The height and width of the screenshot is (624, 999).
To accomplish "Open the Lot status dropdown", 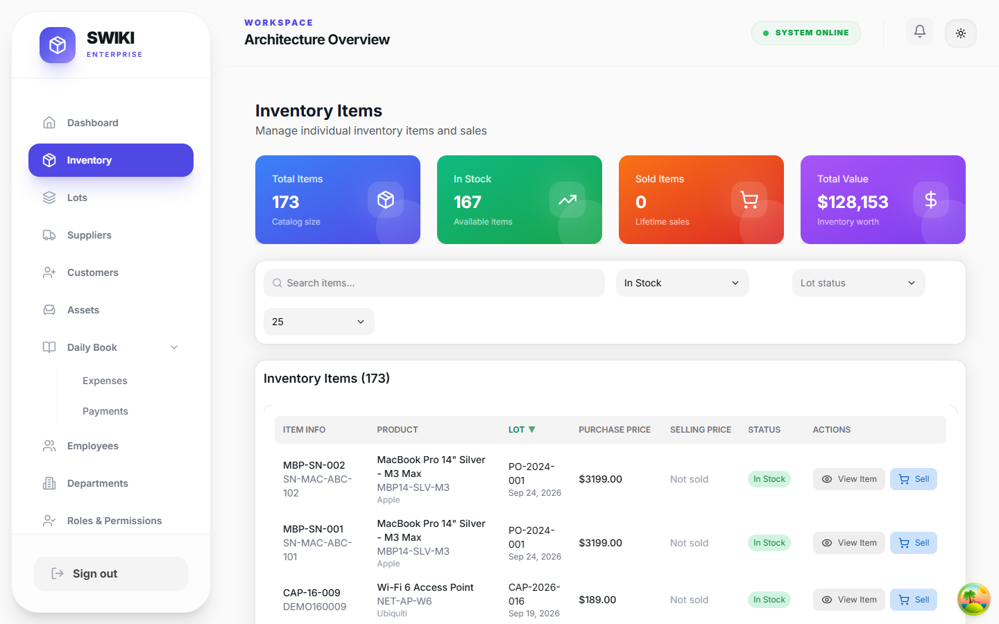I will (x=858, y=283).
